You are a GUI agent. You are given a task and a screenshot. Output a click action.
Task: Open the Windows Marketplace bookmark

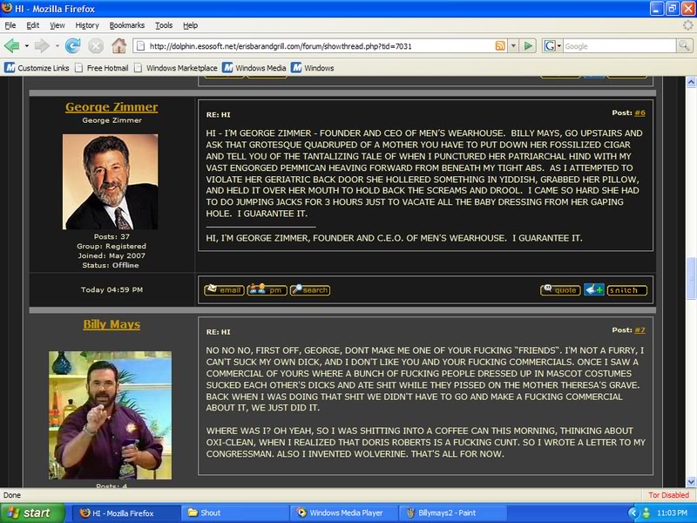(176, 68)
